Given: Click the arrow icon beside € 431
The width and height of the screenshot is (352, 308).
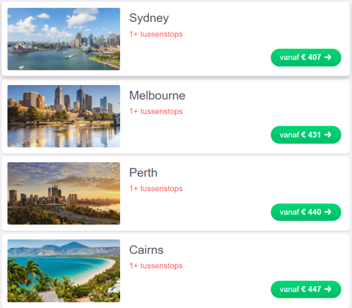Looking at the screenshot, I should click(x=328, y=135).
